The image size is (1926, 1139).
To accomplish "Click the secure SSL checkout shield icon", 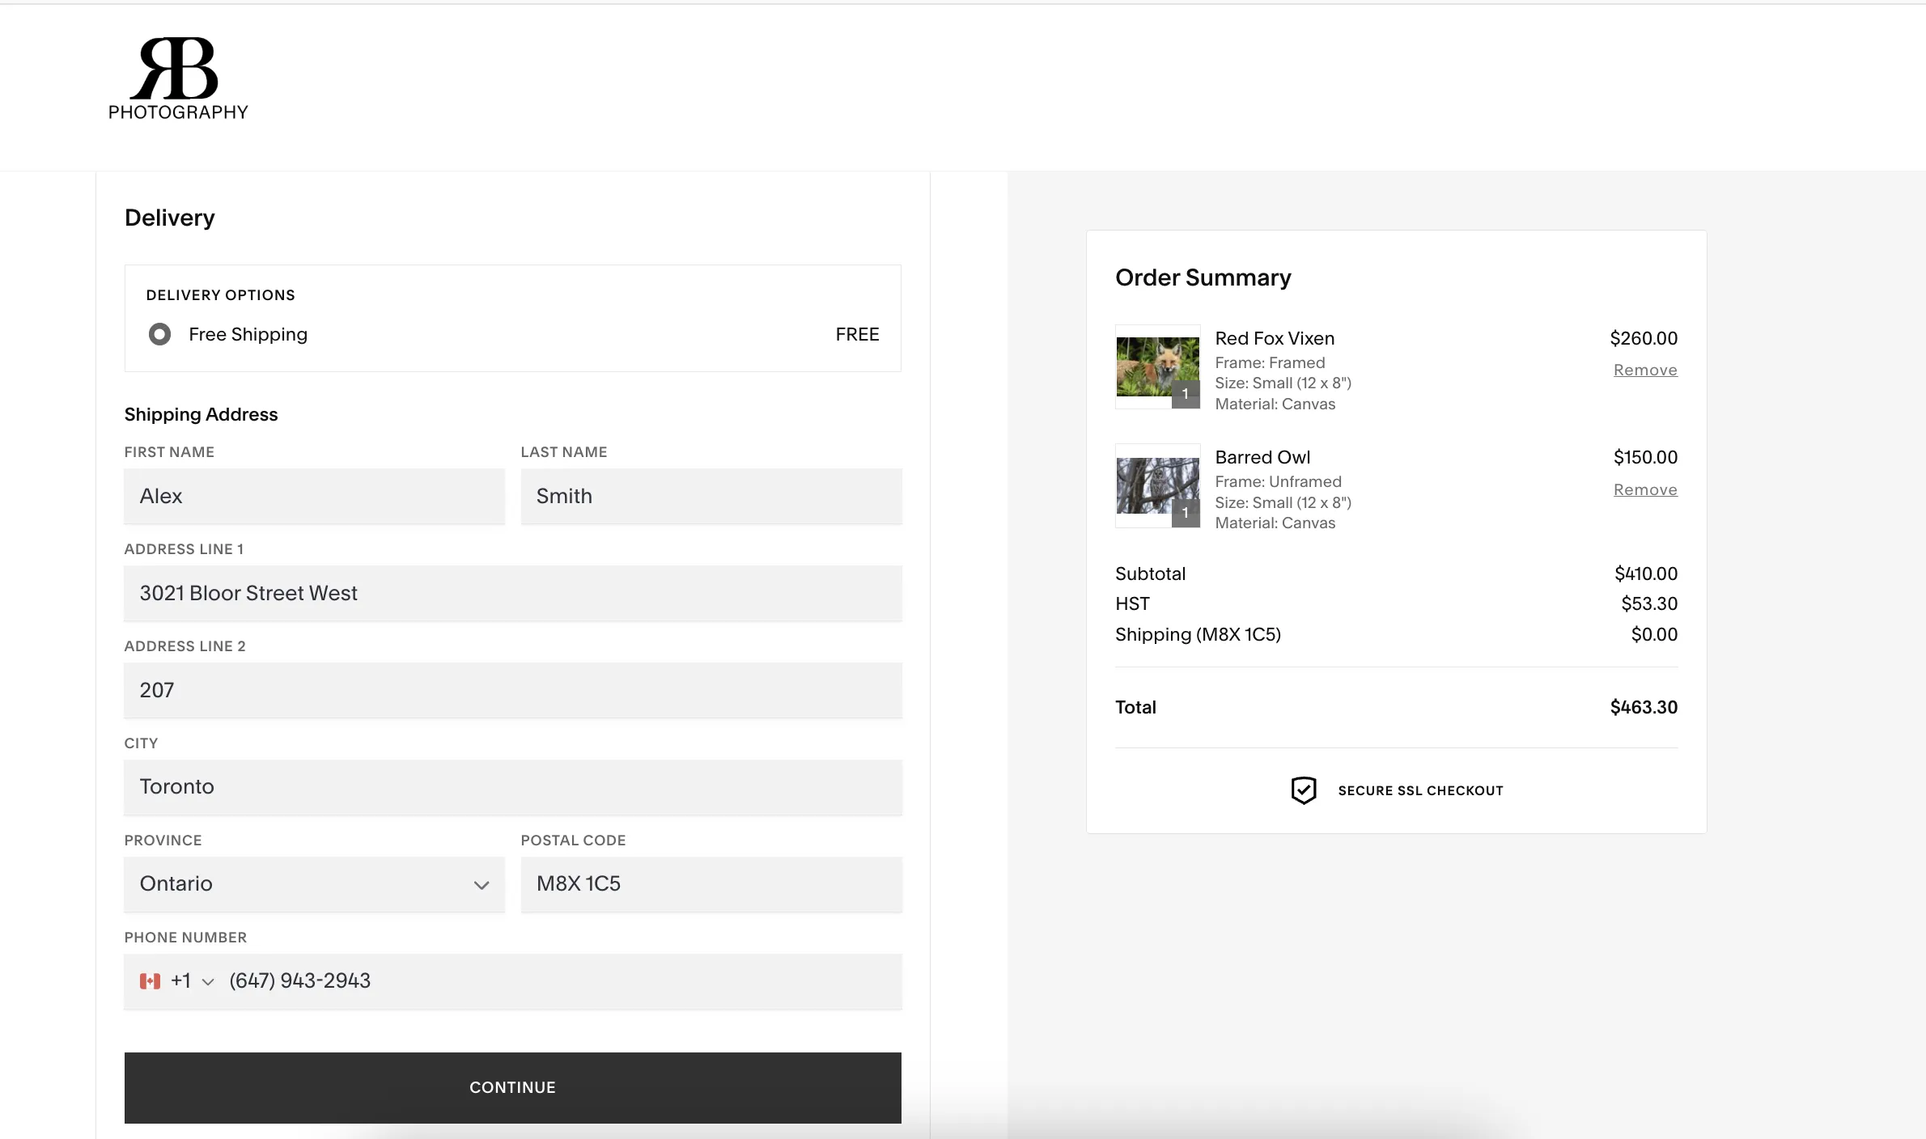I will (x=1303, y=790).
